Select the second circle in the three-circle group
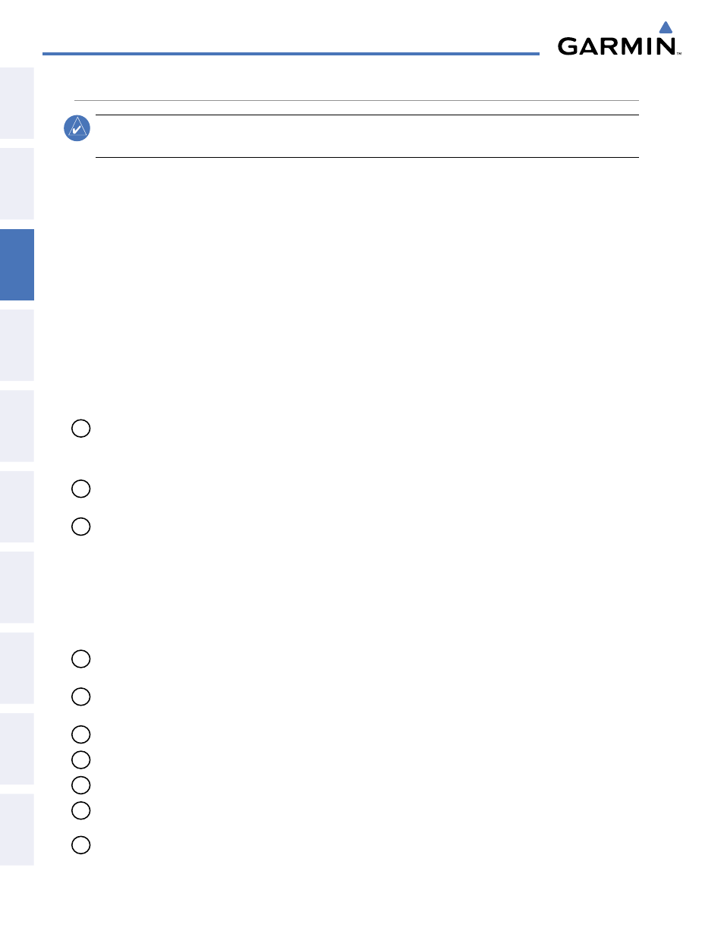The height and width of the screenshot is (937, 724). [x=81, y=489]
